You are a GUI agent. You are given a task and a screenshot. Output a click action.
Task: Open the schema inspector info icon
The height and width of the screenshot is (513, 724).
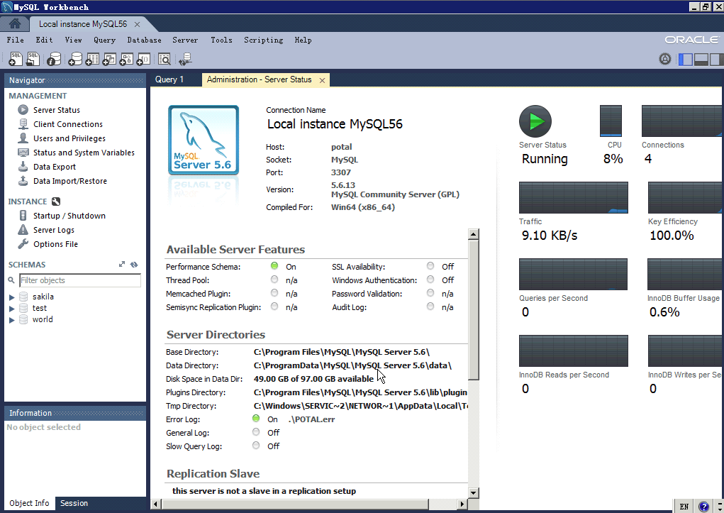click(x=54, y=59)
